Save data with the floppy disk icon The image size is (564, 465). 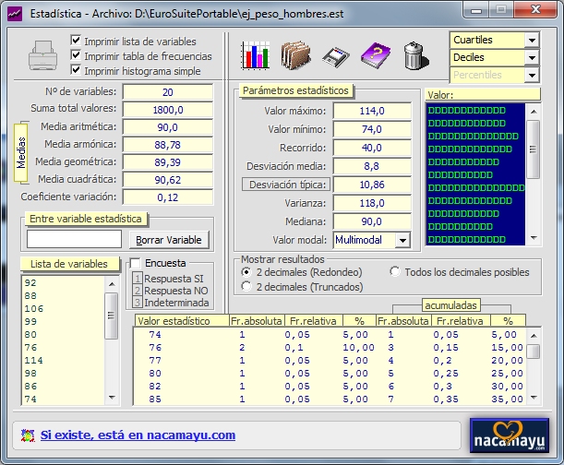pos(336,56)
